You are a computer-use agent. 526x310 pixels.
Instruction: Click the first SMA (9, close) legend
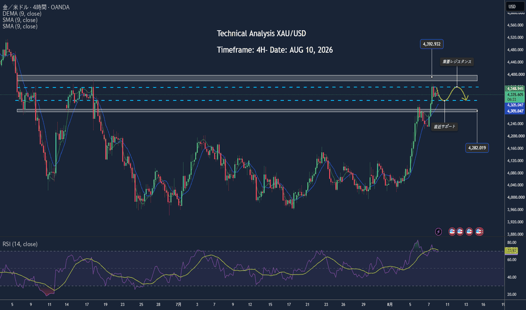pos(20,20)
